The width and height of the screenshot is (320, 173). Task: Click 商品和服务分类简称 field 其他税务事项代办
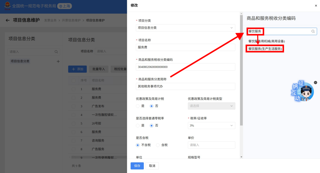point(185,86)
